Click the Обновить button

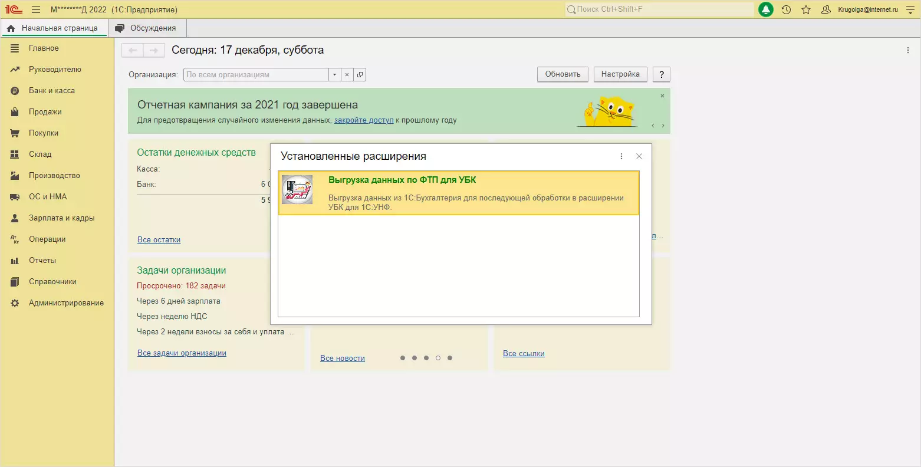[x=563, y=74]
